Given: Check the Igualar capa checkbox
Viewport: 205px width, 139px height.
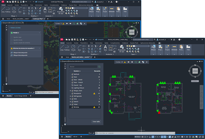Looking at the screenshot, I should 12,37.
